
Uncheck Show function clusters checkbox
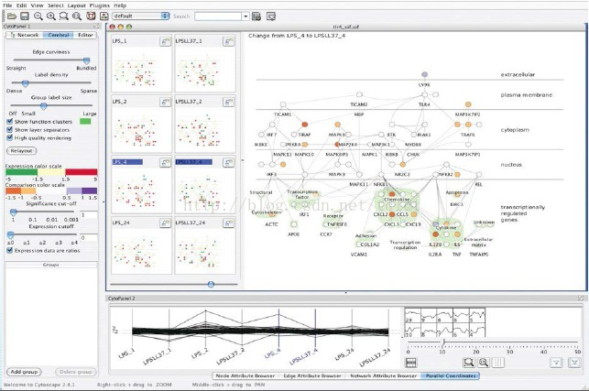point(9,121)
